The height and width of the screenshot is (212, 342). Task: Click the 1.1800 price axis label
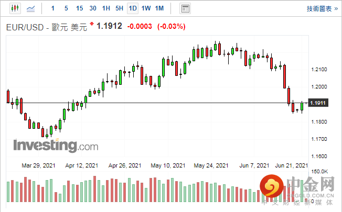319,121
